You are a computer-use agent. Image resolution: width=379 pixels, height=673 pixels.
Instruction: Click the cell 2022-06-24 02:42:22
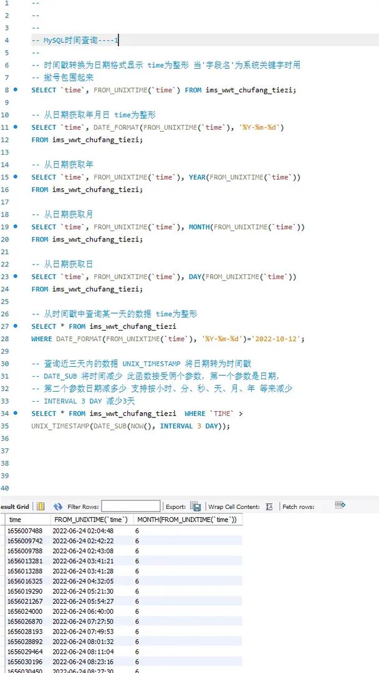(83, 541)
